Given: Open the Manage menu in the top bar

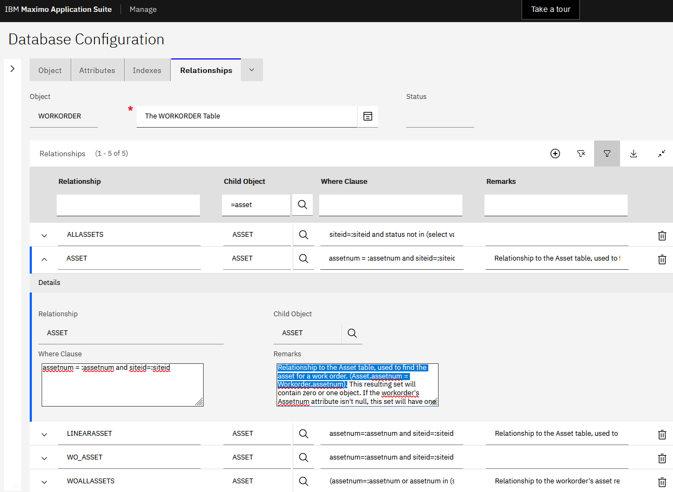Looking at the screenshot, I should coord(143,9).
